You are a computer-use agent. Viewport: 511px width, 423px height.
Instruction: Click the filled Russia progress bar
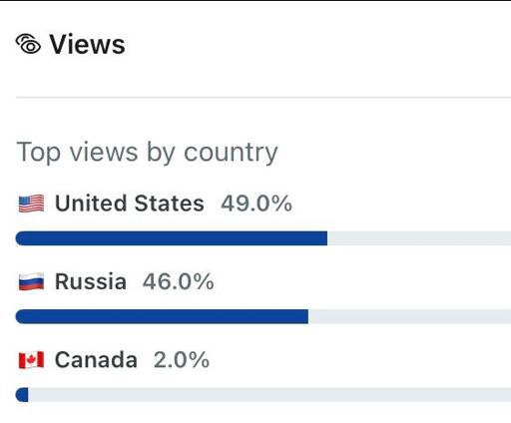[x=162, y=316]
